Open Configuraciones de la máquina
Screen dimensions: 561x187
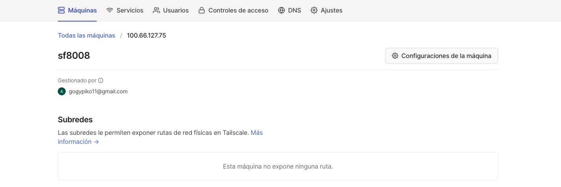pos(446,56)
